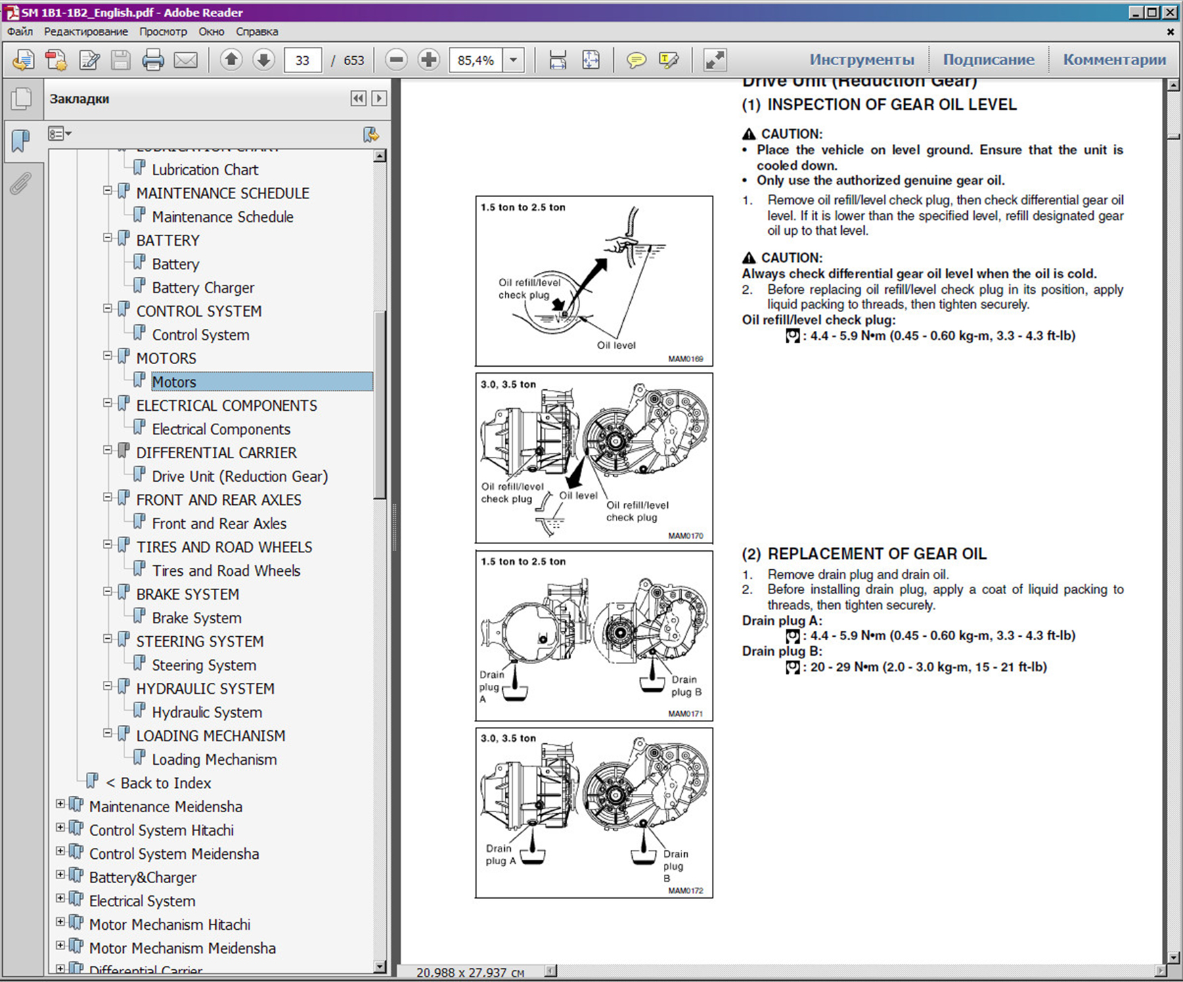Image resolution: width=1183 pixels, height=982 pixels.
Task: Click the plus Zoom in button
Action: (x=428, y=60)
